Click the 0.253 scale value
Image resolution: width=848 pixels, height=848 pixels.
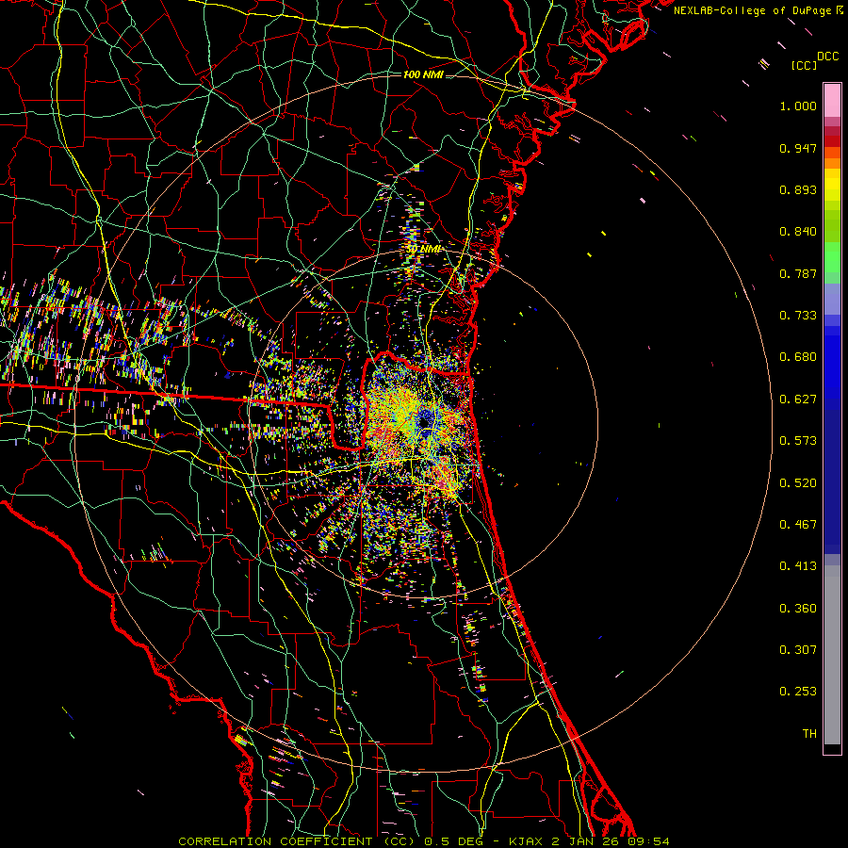(x=798, y=692)
